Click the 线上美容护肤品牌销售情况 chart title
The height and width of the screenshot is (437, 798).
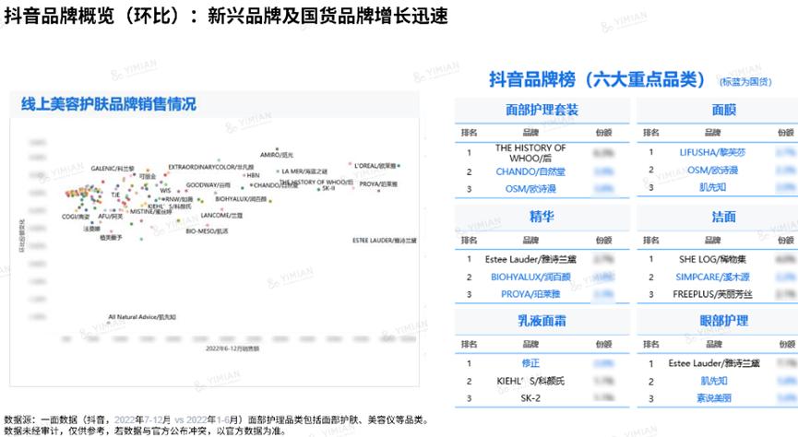pyautogui.click(x=109, y=104)
